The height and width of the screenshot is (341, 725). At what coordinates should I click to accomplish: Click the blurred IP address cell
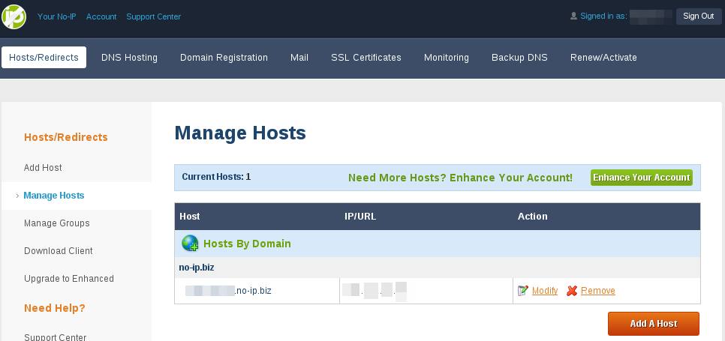coord(426,291)
